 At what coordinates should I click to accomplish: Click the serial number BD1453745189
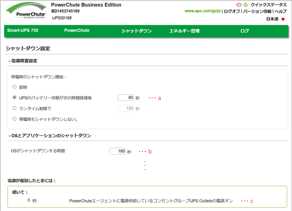pos(65,11)
